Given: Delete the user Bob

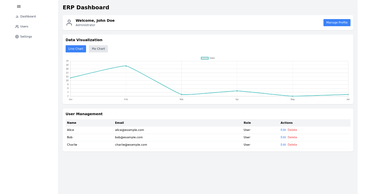Looking at the screenshot, I should 293,137.
